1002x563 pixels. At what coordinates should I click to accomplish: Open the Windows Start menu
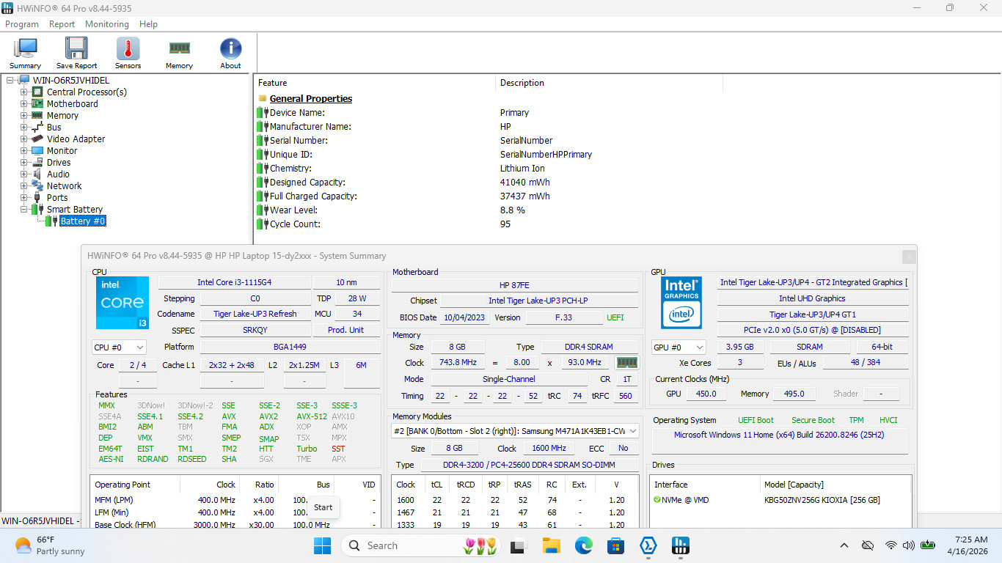[x=323, y=545]
